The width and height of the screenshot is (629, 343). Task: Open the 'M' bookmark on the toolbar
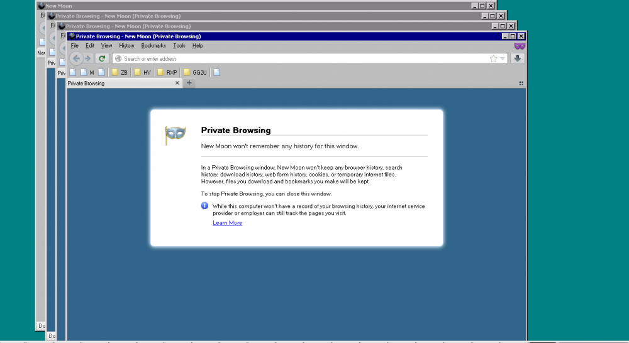coord(87,72)
